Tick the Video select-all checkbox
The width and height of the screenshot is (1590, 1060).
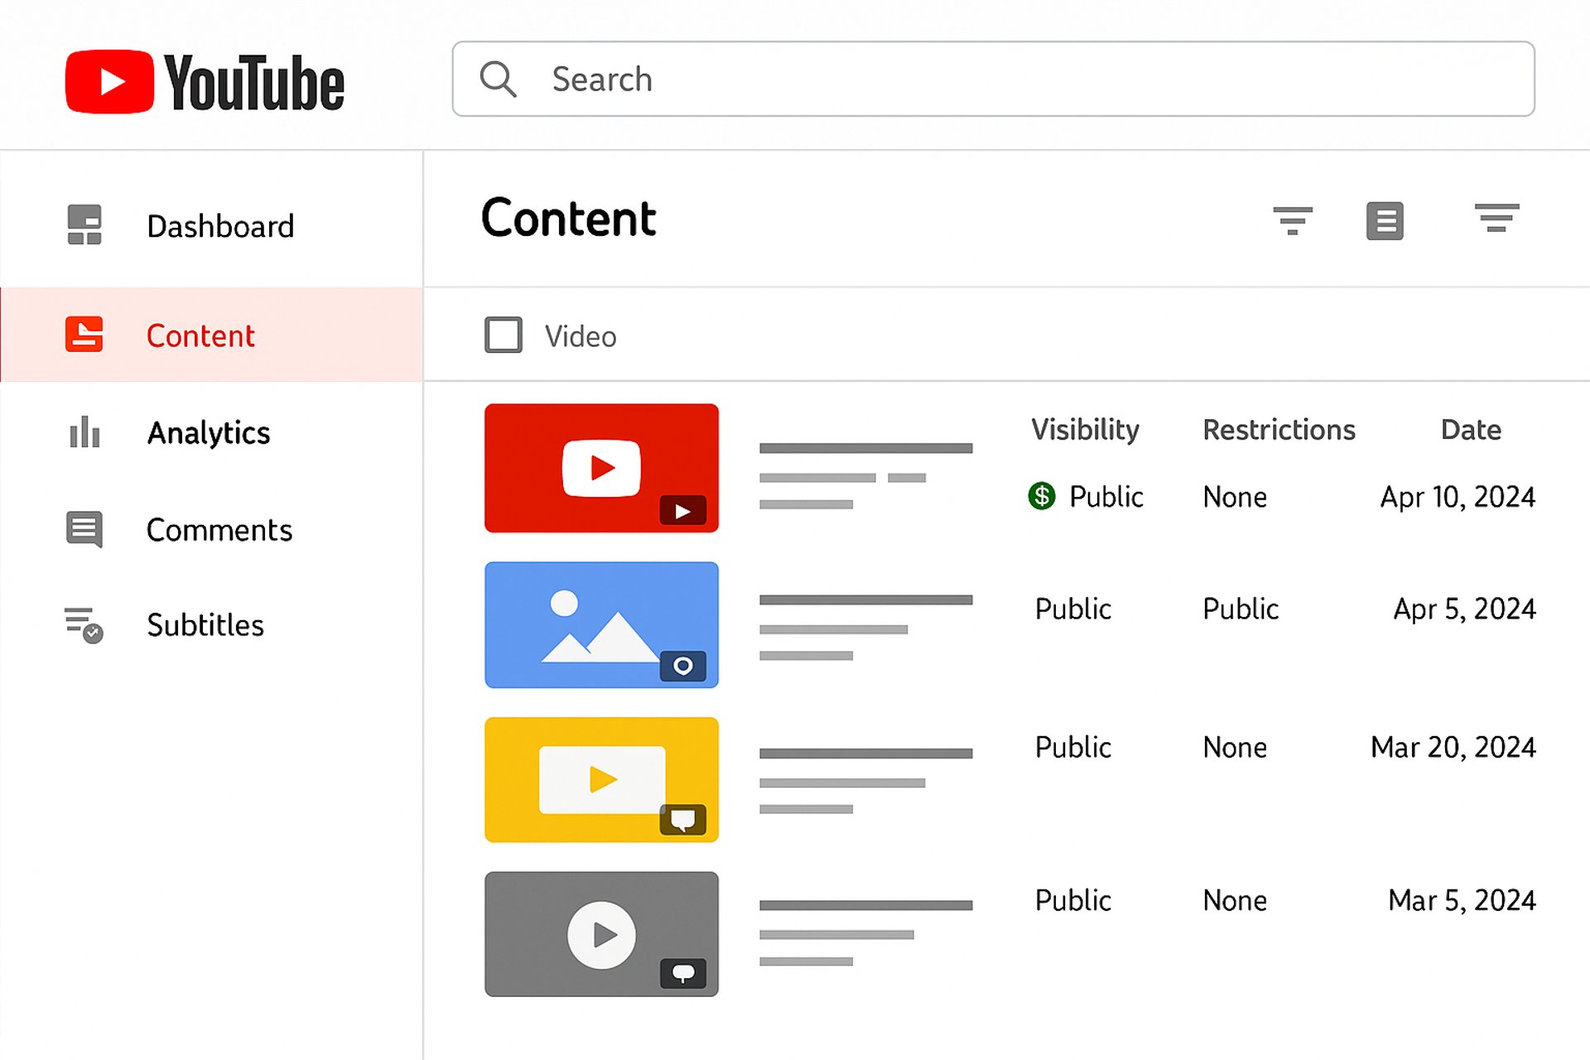pos(503,335)
